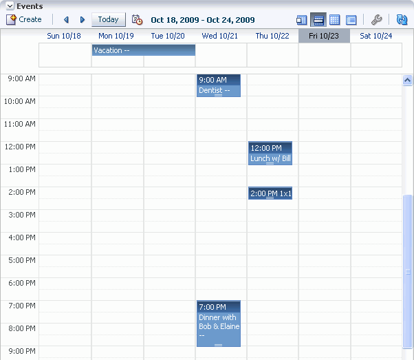Image resolution: width=414 pixels, height=360 pixels.
Task: Switch to week view
Action: [x=318, y=20]
